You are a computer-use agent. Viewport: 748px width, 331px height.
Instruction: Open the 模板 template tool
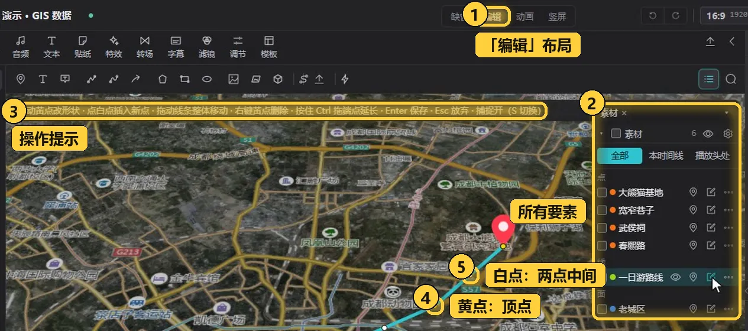(269, 47)
